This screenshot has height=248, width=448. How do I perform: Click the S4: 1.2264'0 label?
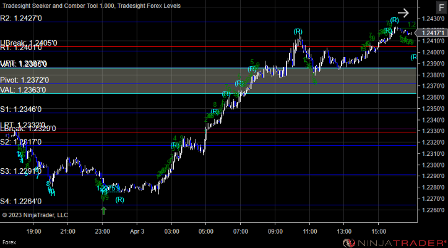pyautogui.click(x=21, y=202)
